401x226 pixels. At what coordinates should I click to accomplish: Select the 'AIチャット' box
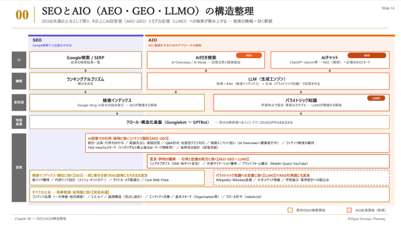tap(330, 60)
